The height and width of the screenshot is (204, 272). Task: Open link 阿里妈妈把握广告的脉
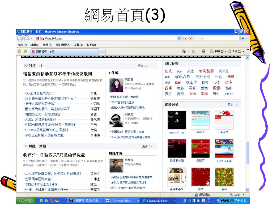pos(125,97)
